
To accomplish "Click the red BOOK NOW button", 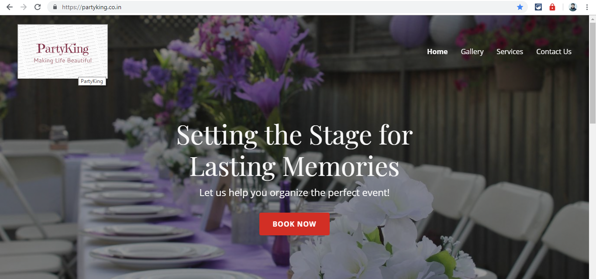I will click(294, 224).
